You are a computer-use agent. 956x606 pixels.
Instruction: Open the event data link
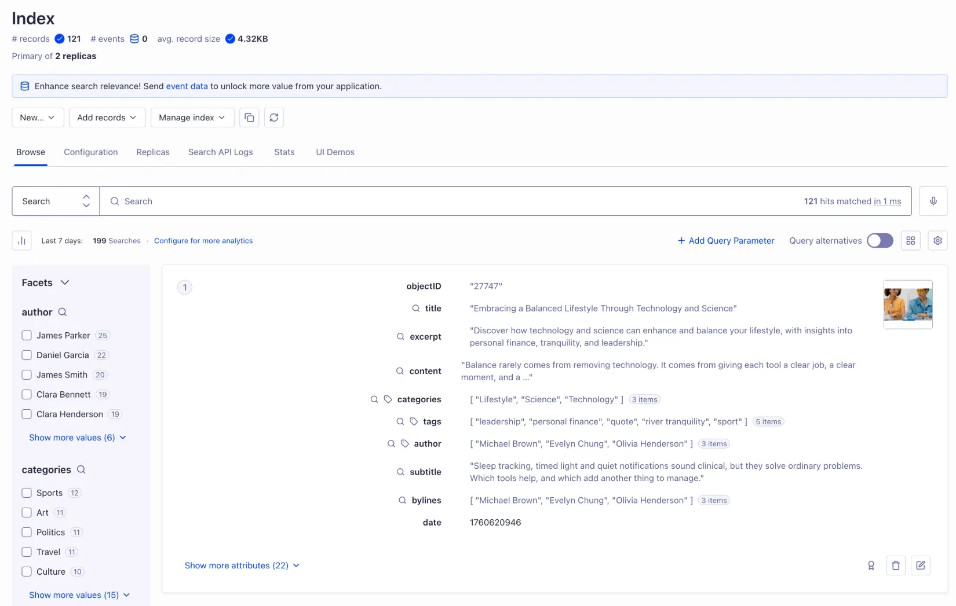tap(187, 86)
